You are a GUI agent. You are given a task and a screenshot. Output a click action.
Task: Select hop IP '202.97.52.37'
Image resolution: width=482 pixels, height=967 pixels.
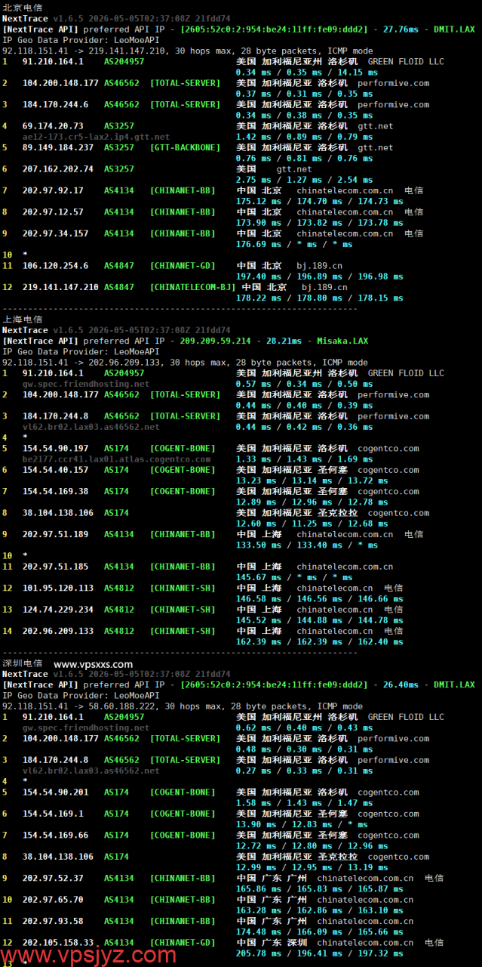tap(53, 878)
